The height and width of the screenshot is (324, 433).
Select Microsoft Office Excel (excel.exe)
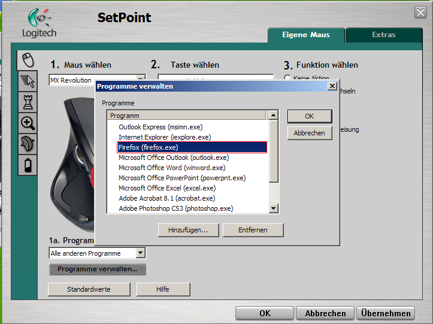pos(167,188)
